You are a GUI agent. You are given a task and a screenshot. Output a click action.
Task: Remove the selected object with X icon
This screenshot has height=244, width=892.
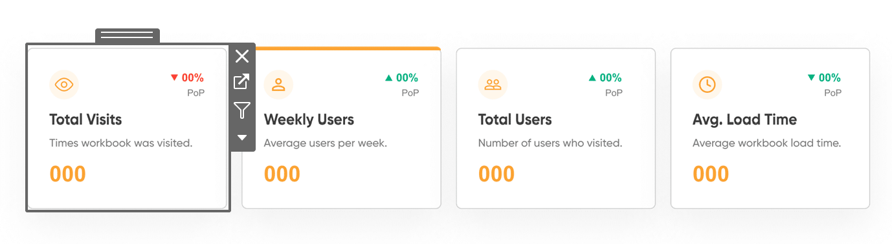[242, 56]
